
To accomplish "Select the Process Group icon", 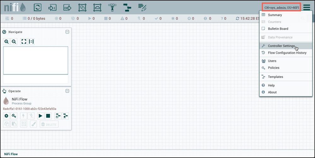I will click(82, 8).
